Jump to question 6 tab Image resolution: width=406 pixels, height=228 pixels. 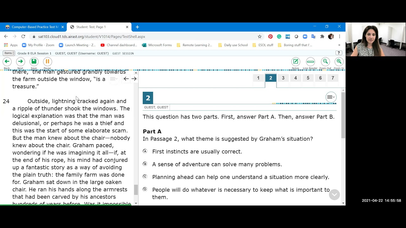(x=320, y=78)
